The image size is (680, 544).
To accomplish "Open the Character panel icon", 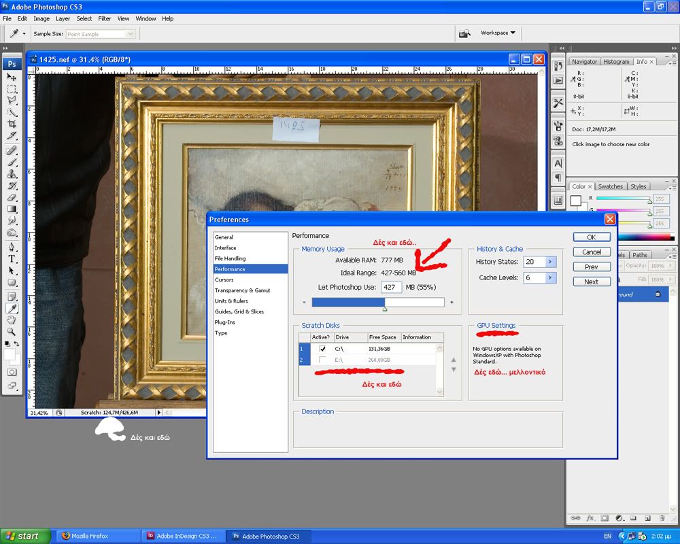I will click(x=558, y=164).
